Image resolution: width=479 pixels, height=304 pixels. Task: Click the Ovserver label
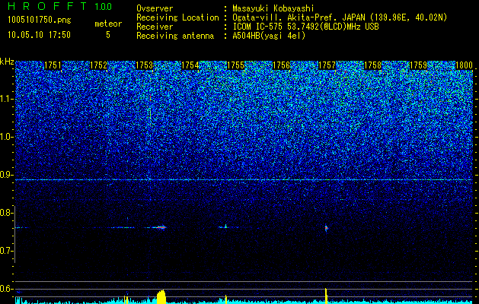pyautogui.click(x=155, y=8)
